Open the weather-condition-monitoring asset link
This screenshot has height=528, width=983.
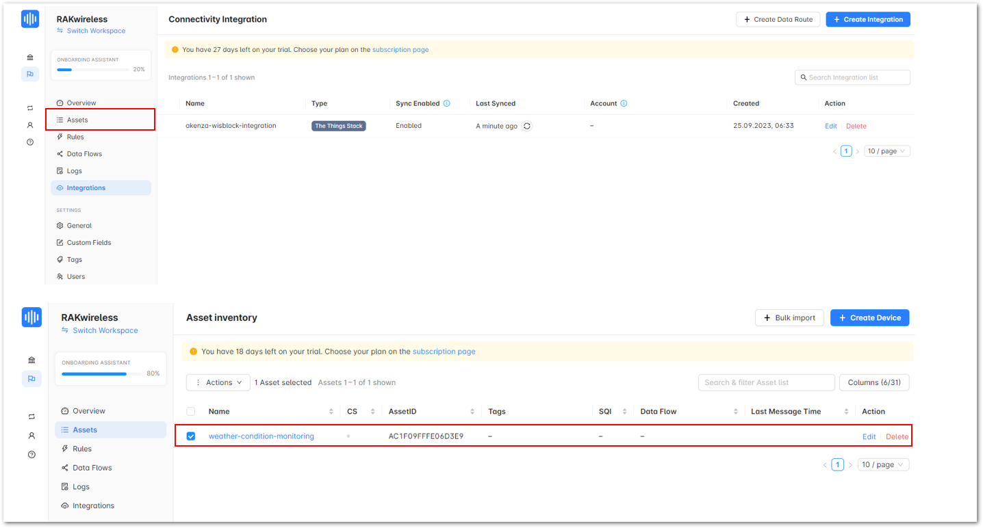tap(261, 436)
